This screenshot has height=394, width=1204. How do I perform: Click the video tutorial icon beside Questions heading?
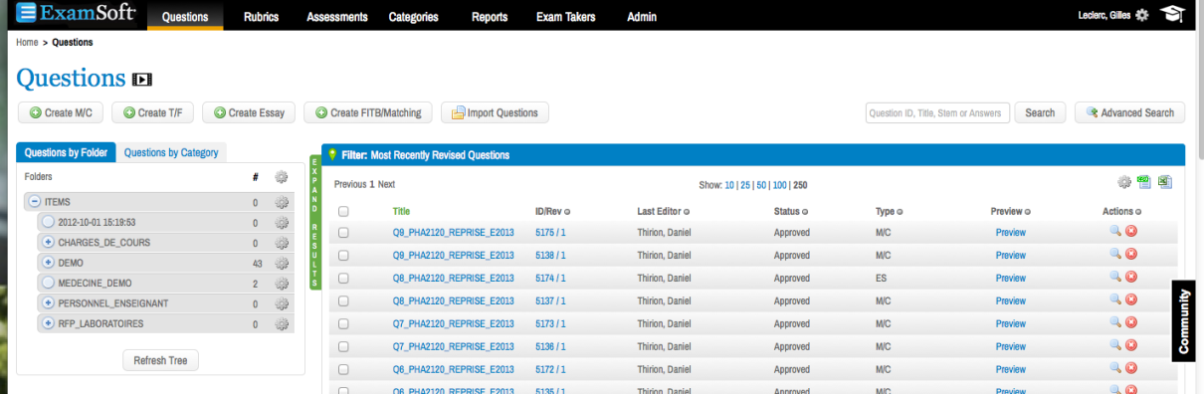point(142,80)
